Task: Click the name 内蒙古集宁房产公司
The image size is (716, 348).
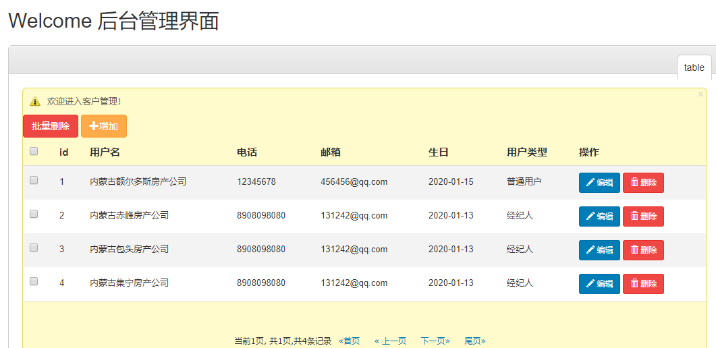Action: [129, 283]
